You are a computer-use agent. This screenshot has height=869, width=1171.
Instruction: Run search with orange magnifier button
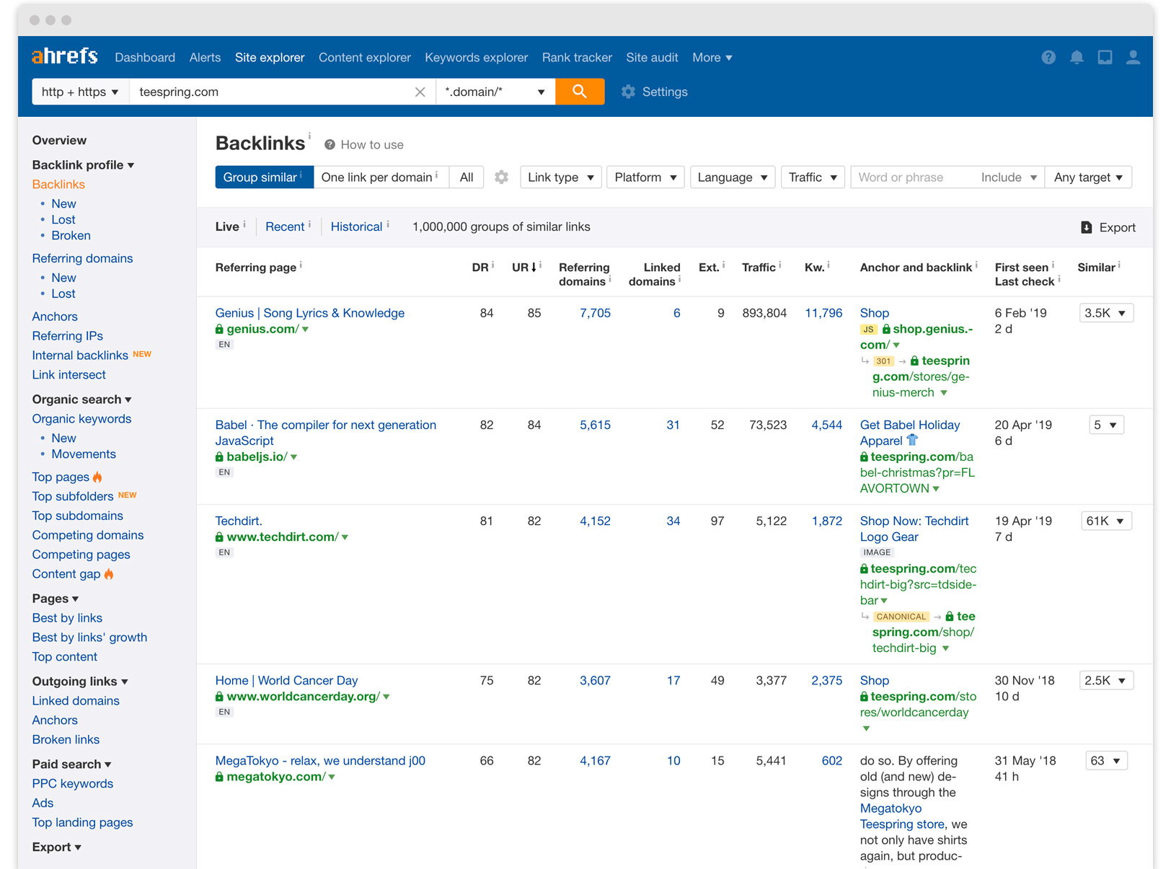point(580,92)
